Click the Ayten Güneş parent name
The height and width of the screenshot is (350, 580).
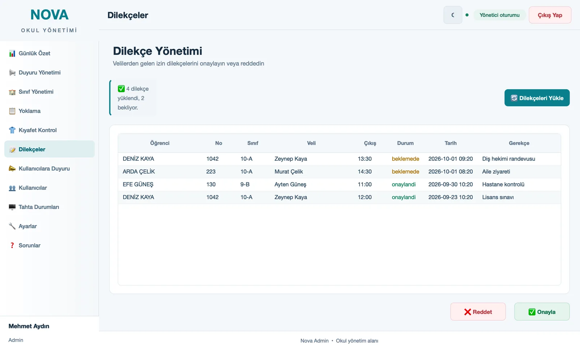point(290,184)
